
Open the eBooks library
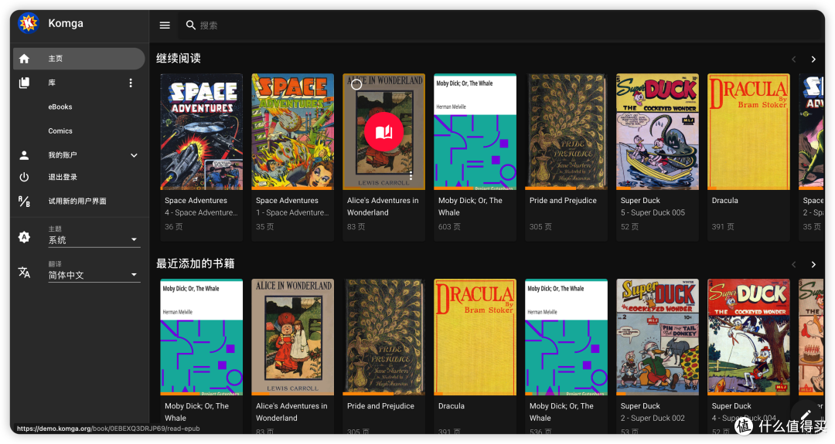60,107
